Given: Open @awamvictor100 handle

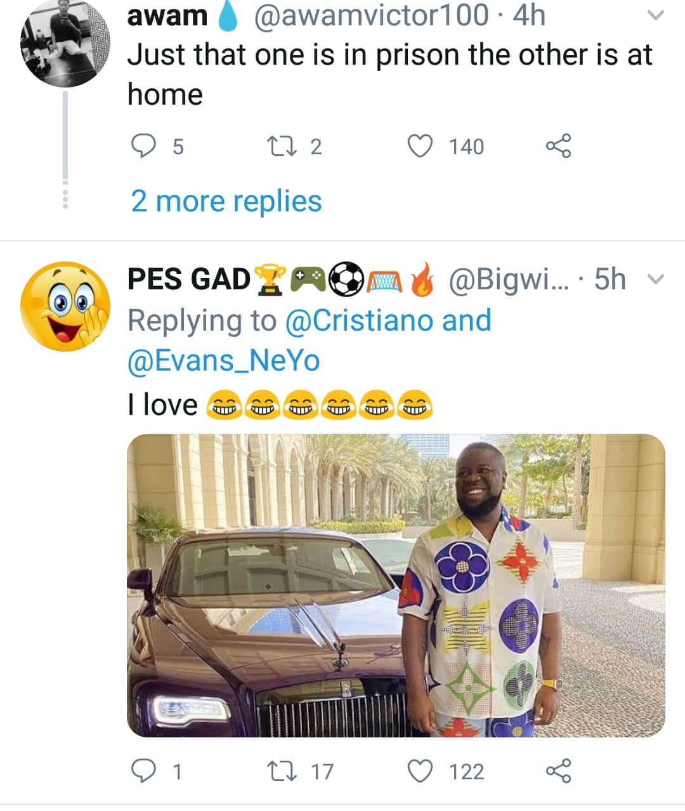Looking at the screenshot, I should click(x=371, y=15).
